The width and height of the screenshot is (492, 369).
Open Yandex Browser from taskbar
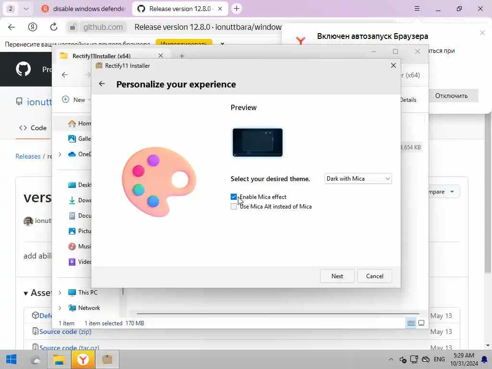(x=83, y=359)
